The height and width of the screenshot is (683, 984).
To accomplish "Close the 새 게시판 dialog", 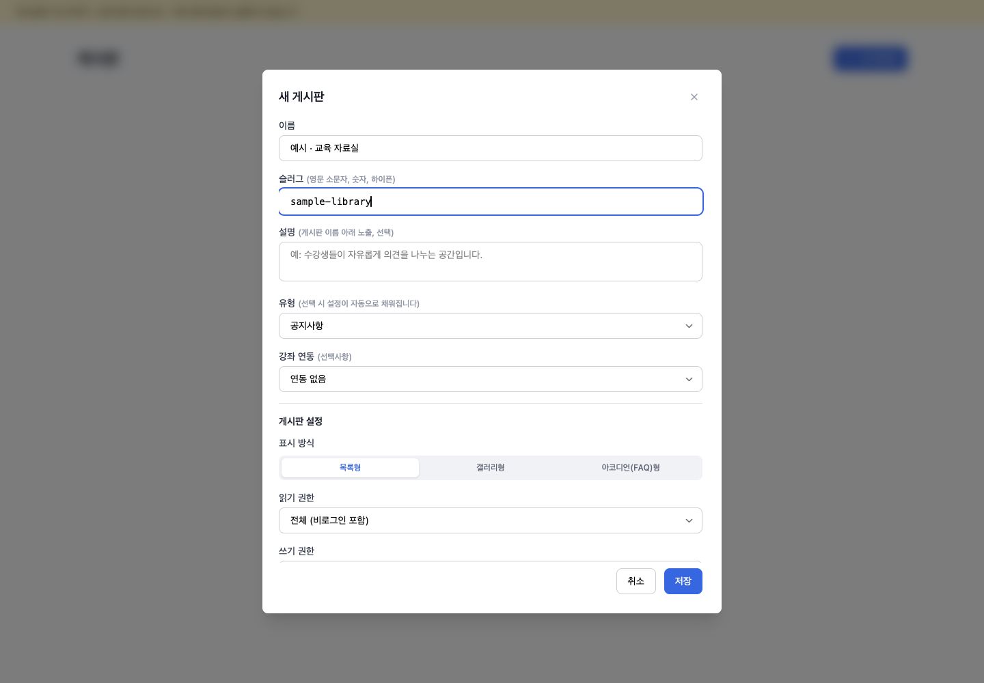I will tap(694, 97).
